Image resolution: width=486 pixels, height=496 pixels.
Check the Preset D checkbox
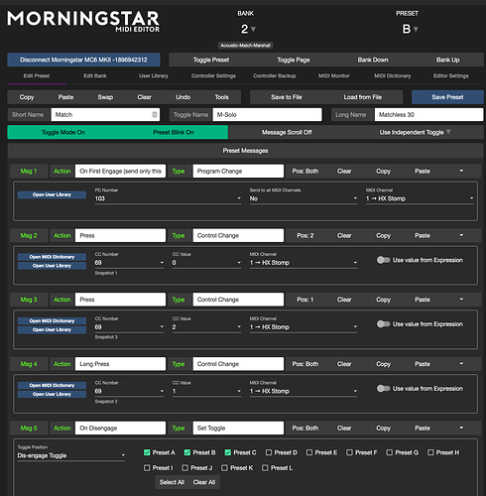point(269,452)
